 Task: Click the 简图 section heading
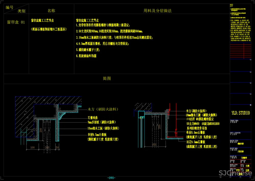pyautogui.click(x=107, y=79)
